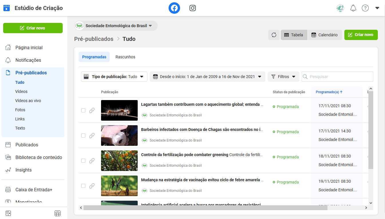Click the refresh button above table
This screenshot has width=385, height=219.
(274, 35)
